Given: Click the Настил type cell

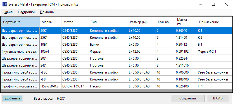Looking at the screenshot, I should [x=108, y=86].
